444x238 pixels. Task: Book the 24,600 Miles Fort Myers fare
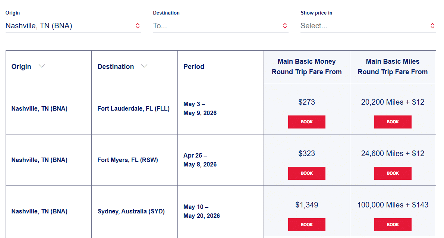(x=393, y=173)
